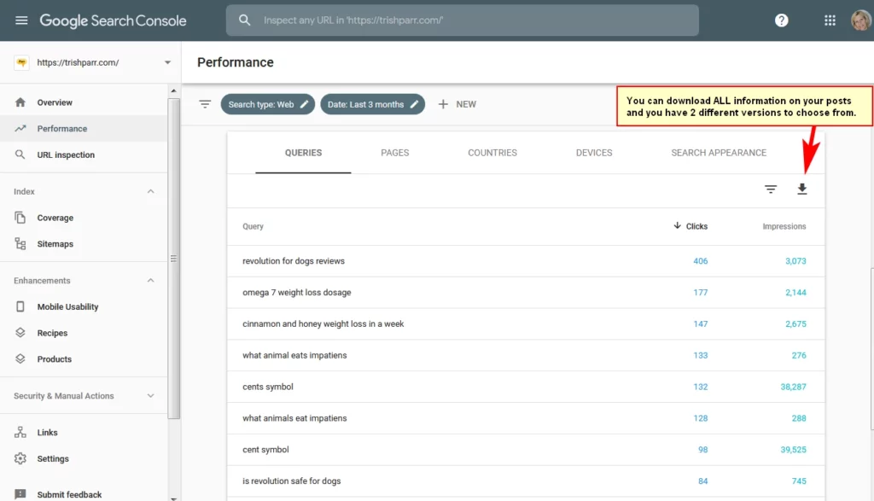
Task: Switch to the Queries tab
Action: pyautogui.click(x=303, y=153)
